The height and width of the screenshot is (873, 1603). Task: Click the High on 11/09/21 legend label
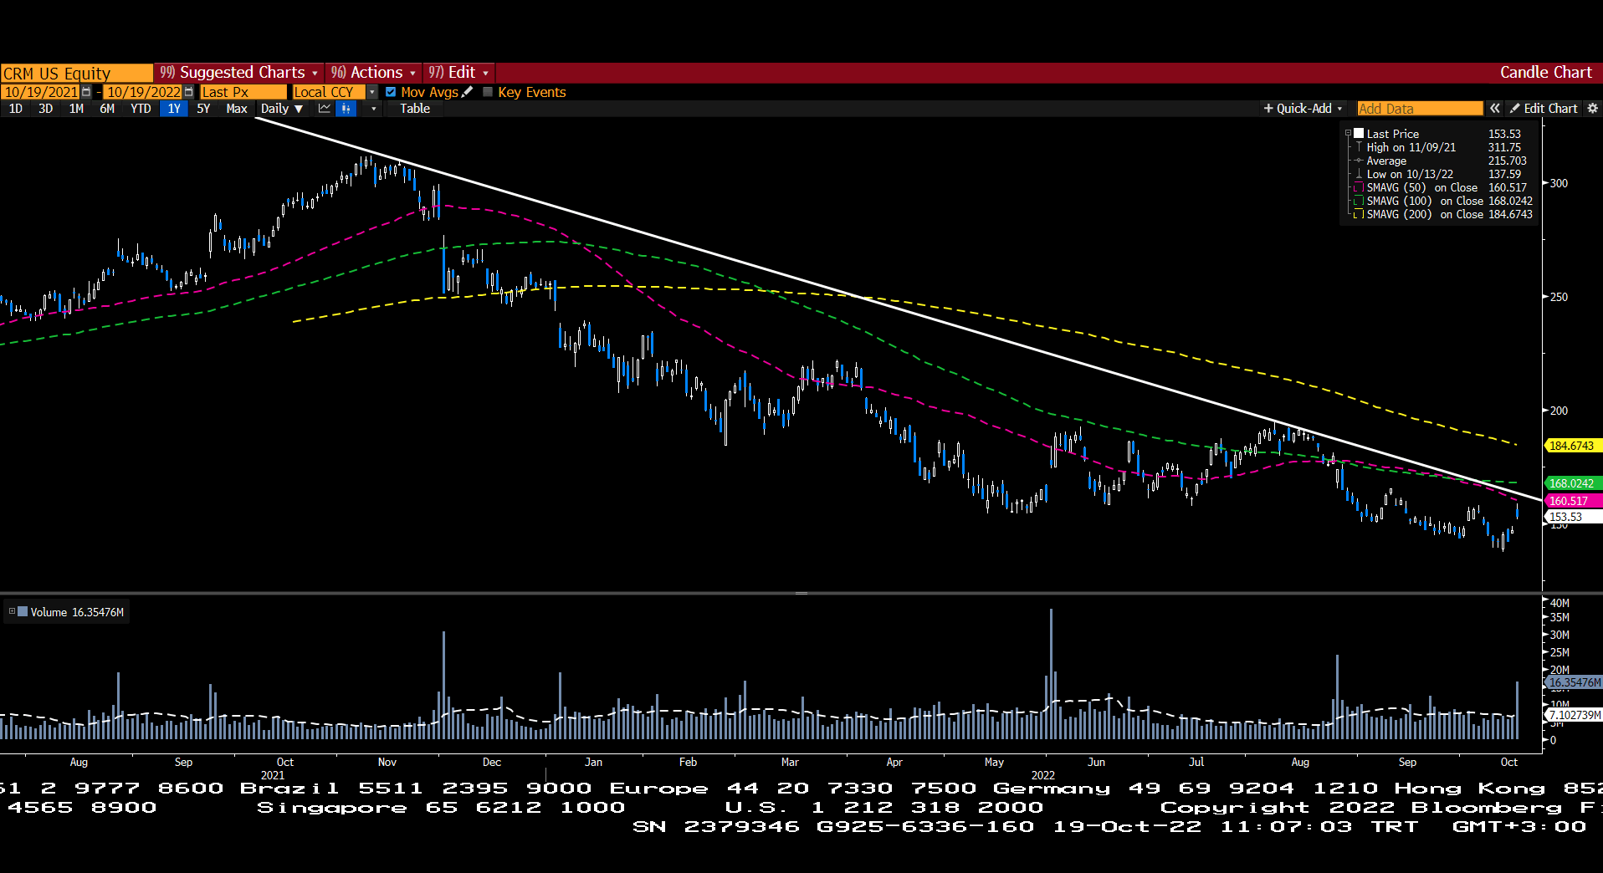1411,147
